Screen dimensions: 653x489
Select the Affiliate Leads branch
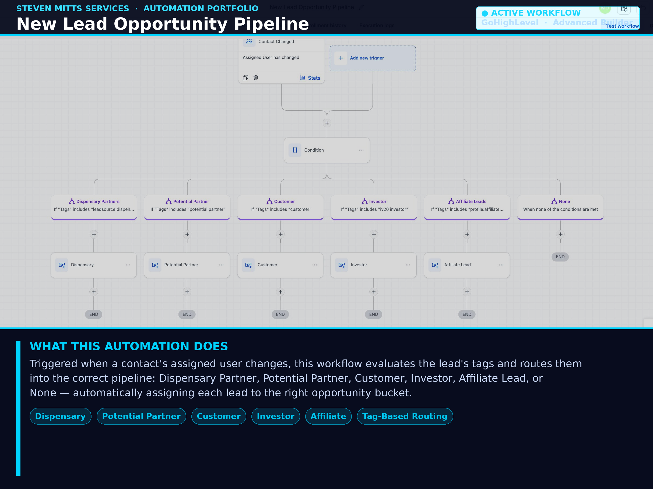[x=467, y=207]
